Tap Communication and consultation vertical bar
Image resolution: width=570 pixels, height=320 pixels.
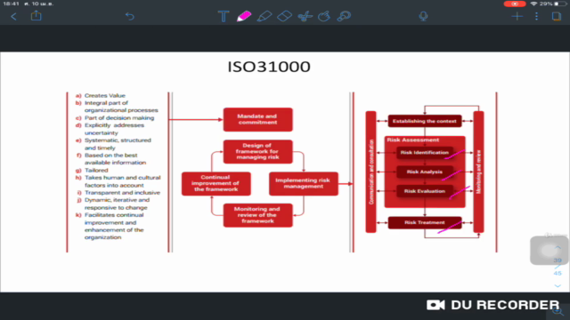(370, 172)
